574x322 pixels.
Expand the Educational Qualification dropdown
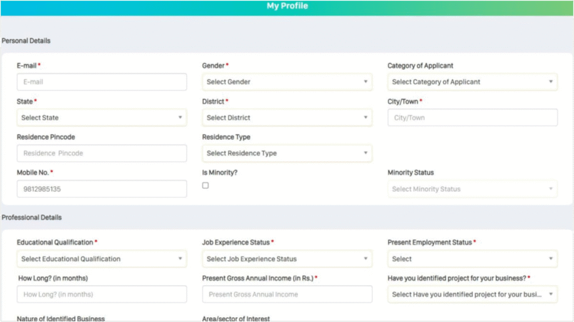pos(101,259)
